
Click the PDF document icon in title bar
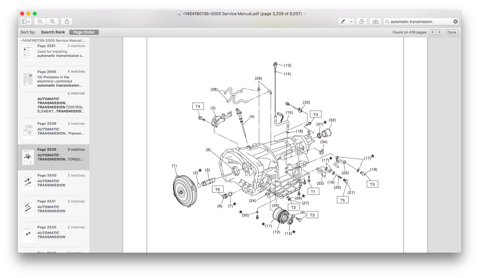pos(179,14)
